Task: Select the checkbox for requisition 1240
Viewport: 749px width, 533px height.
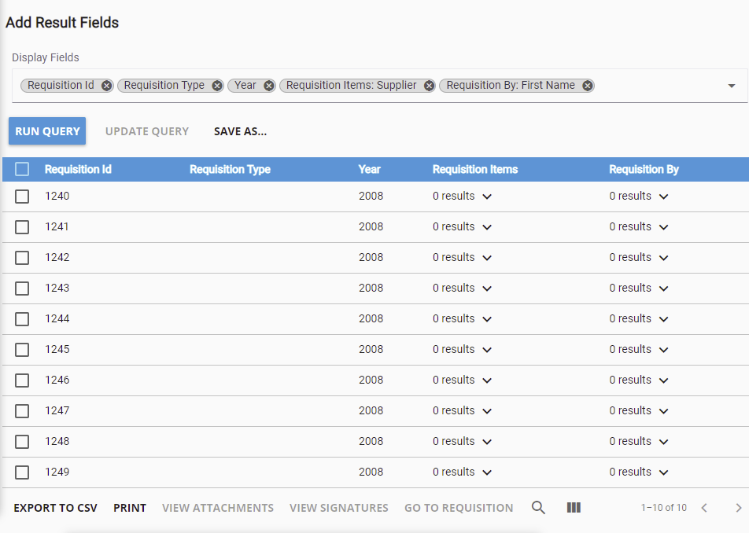Action: click(x=22, y=197)
